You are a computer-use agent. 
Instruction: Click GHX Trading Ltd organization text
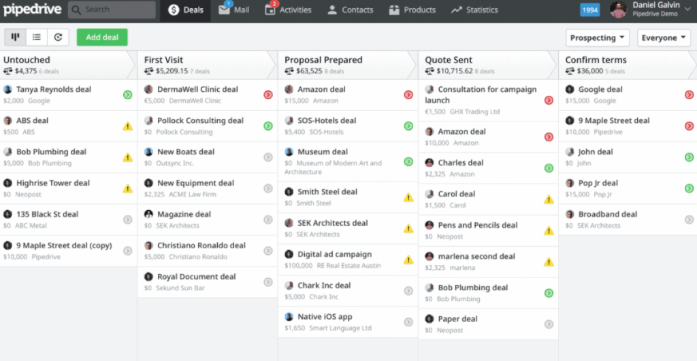[x=474, y=112]
